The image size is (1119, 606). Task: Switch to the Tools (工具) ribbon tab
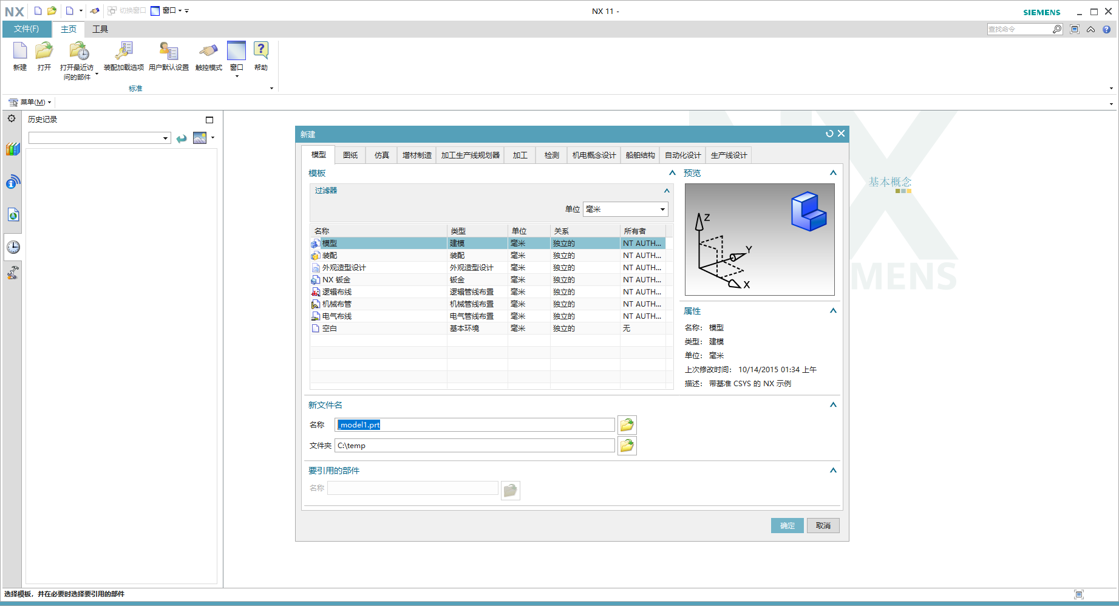[x=100, y=29]
